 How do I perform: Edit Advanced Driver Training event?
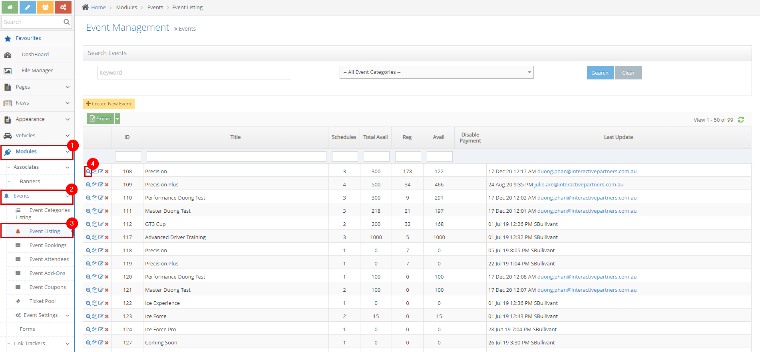[x=101, y=237]
